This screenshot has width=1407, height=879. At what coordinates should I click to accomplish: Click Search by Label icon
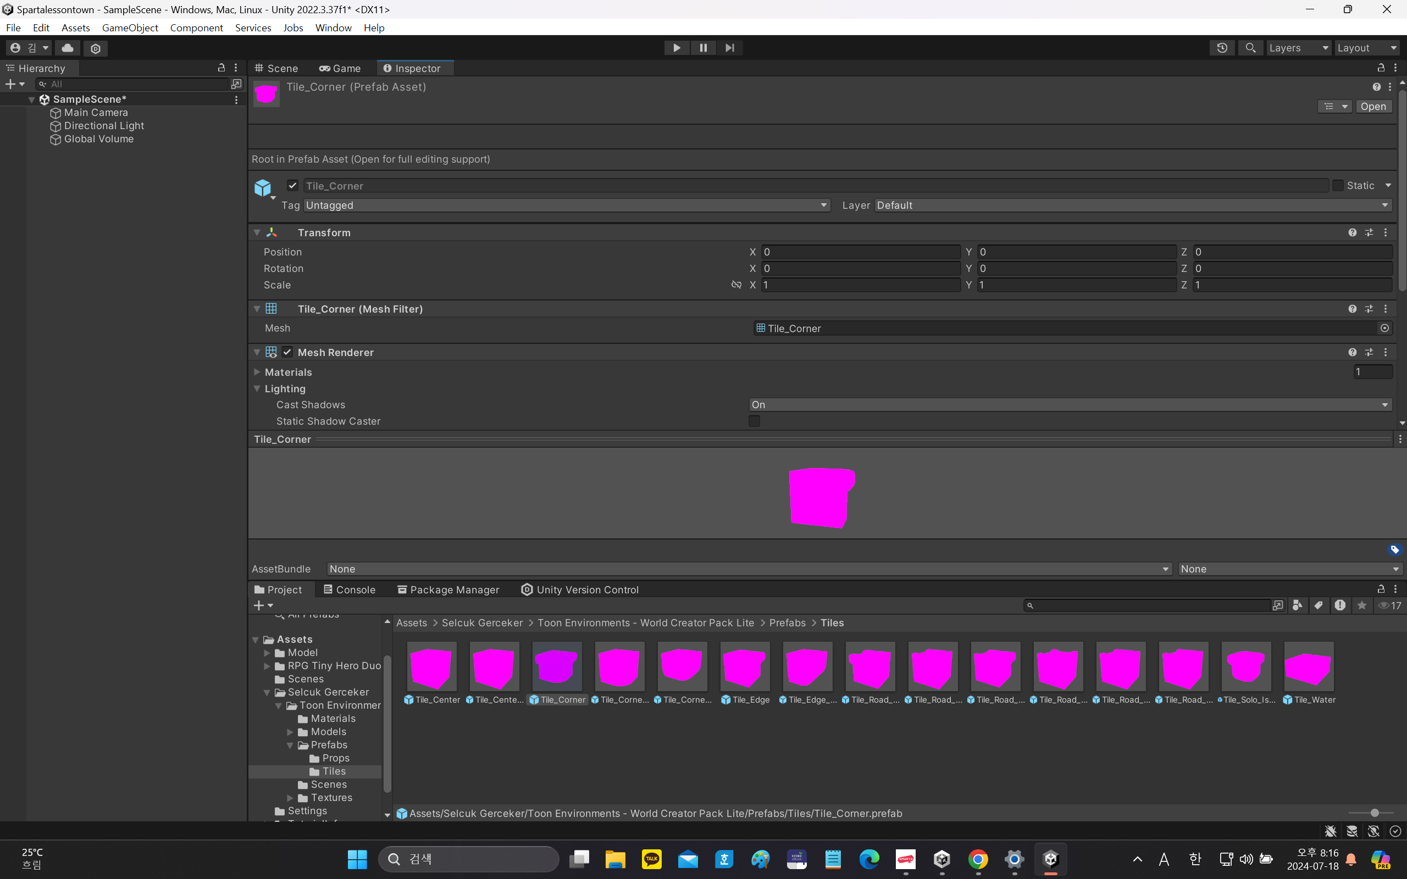(1319, 606)
